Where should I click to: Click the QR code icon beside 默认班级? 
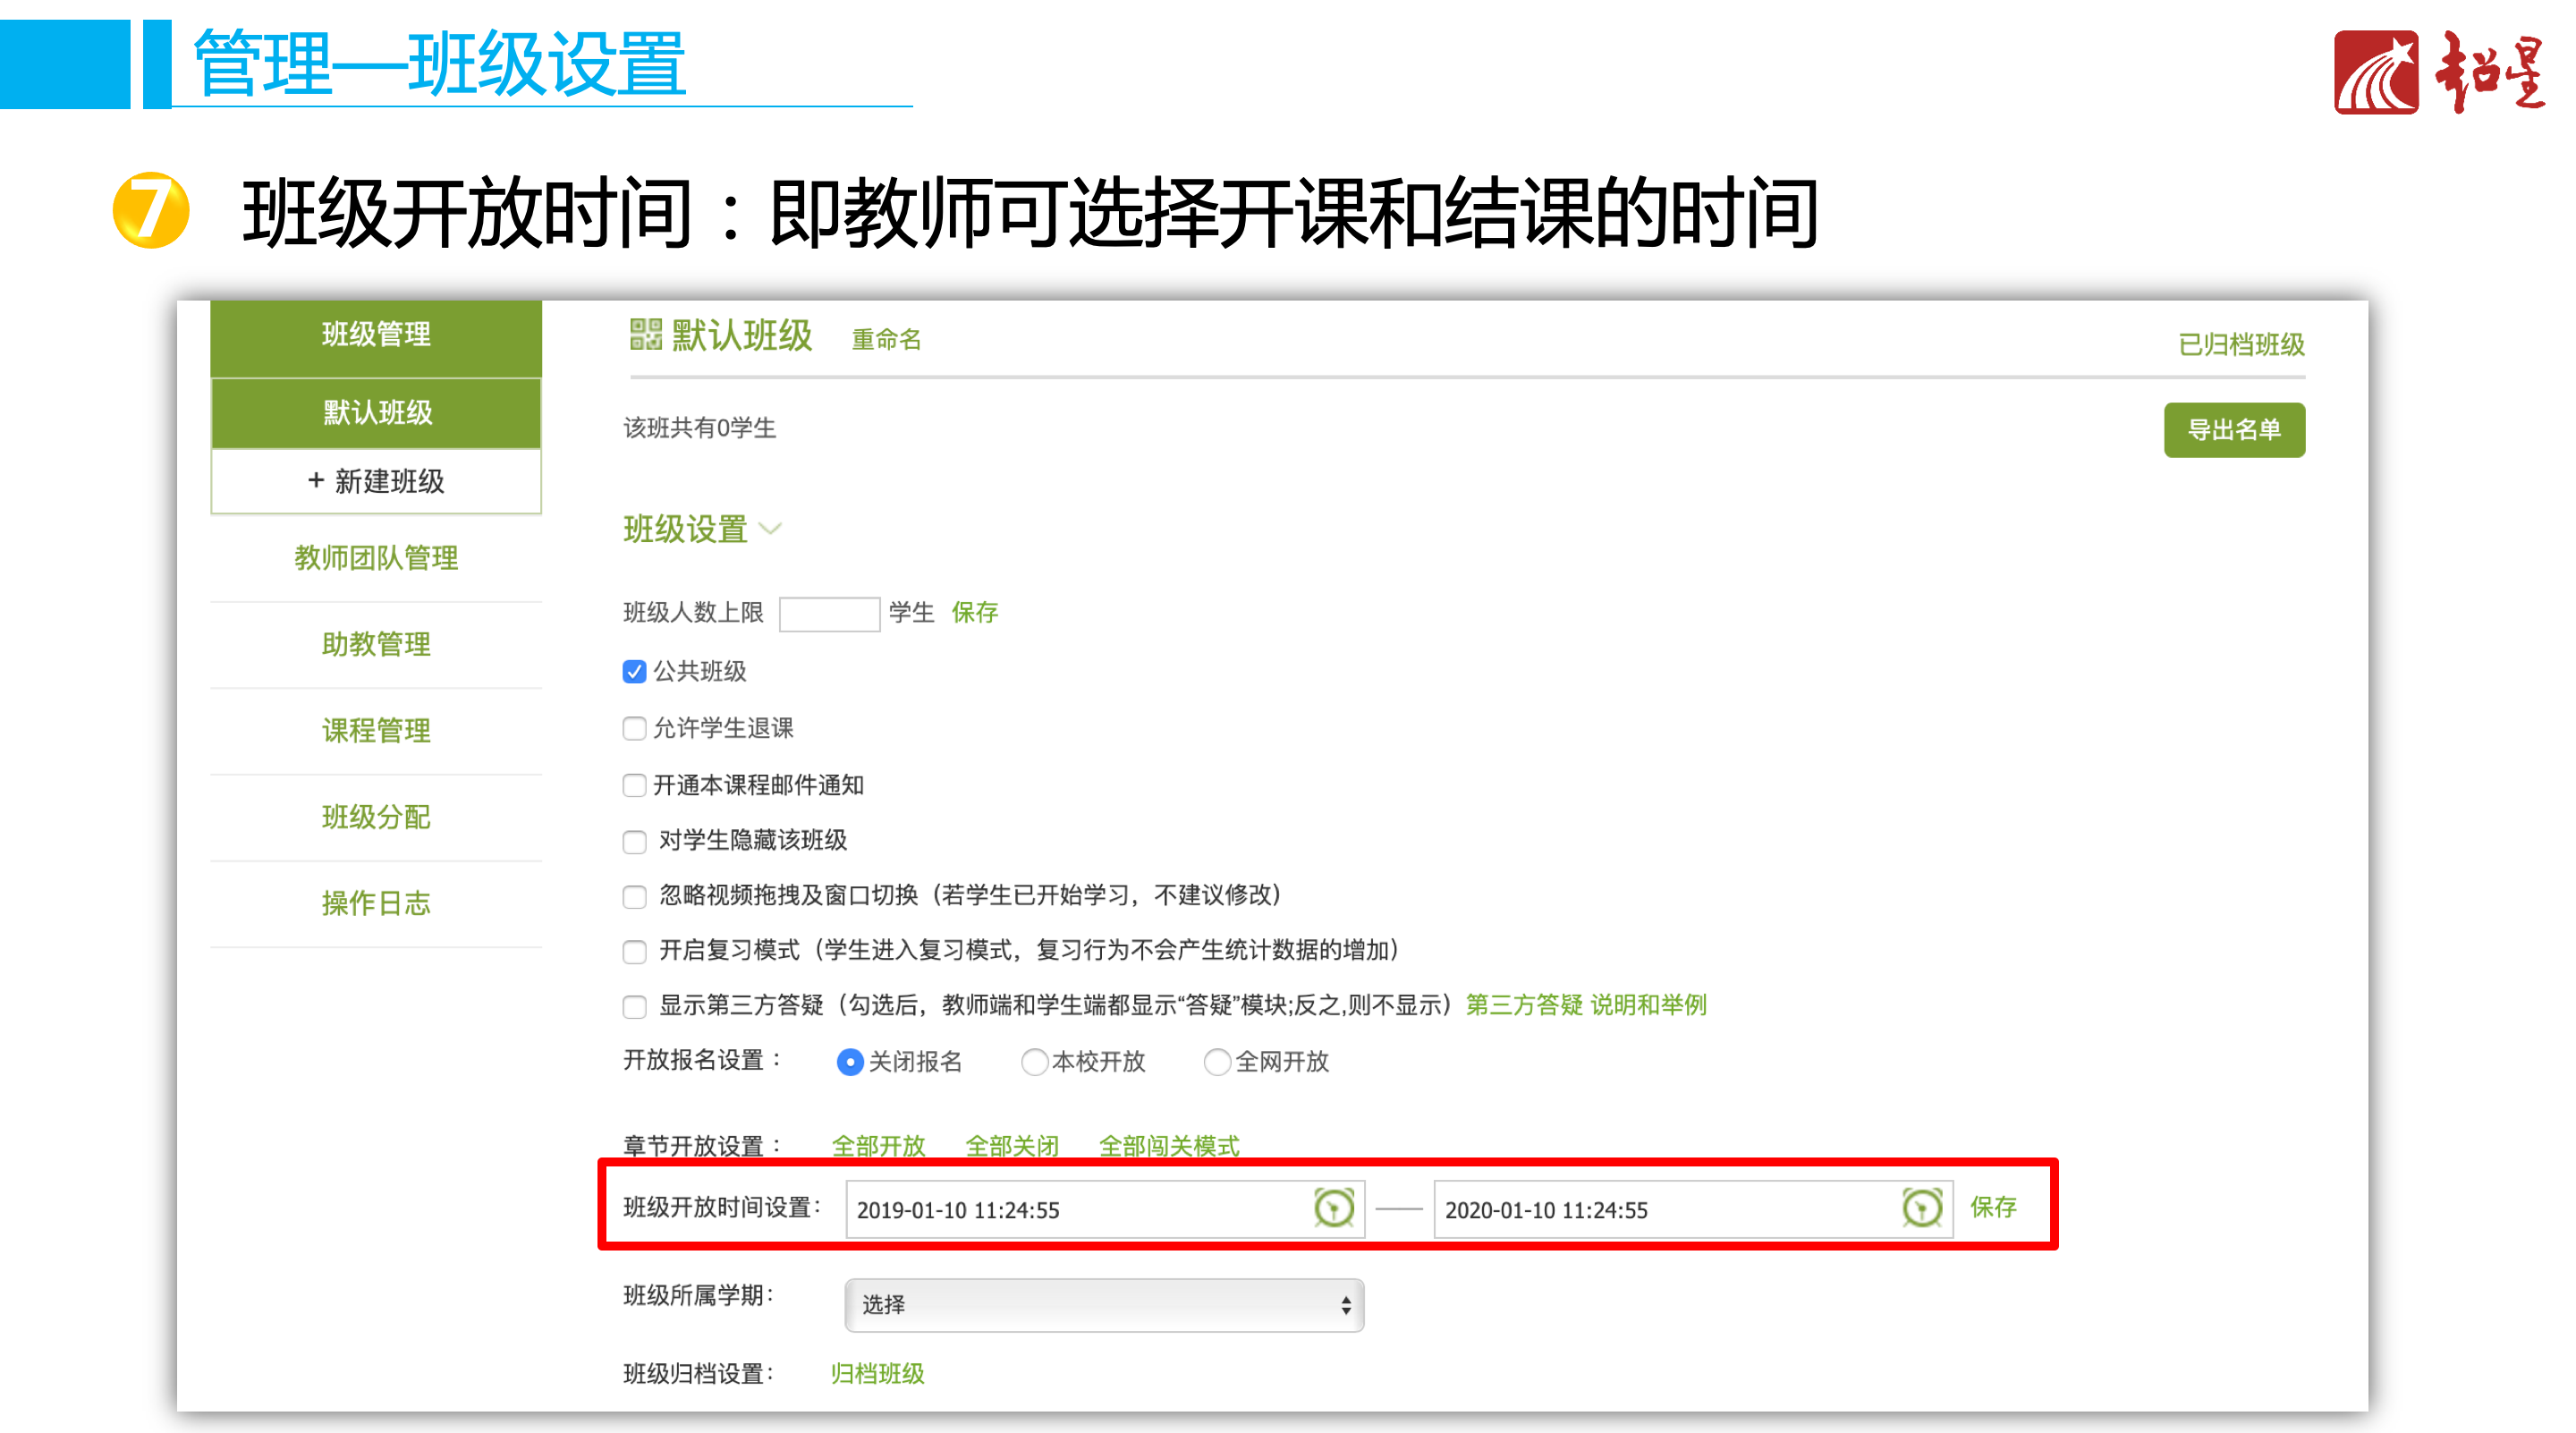[x=645, y=334]
